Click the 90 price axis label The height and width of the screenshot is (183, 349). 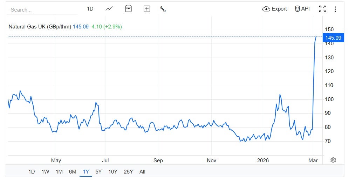(x=328, y=113)
